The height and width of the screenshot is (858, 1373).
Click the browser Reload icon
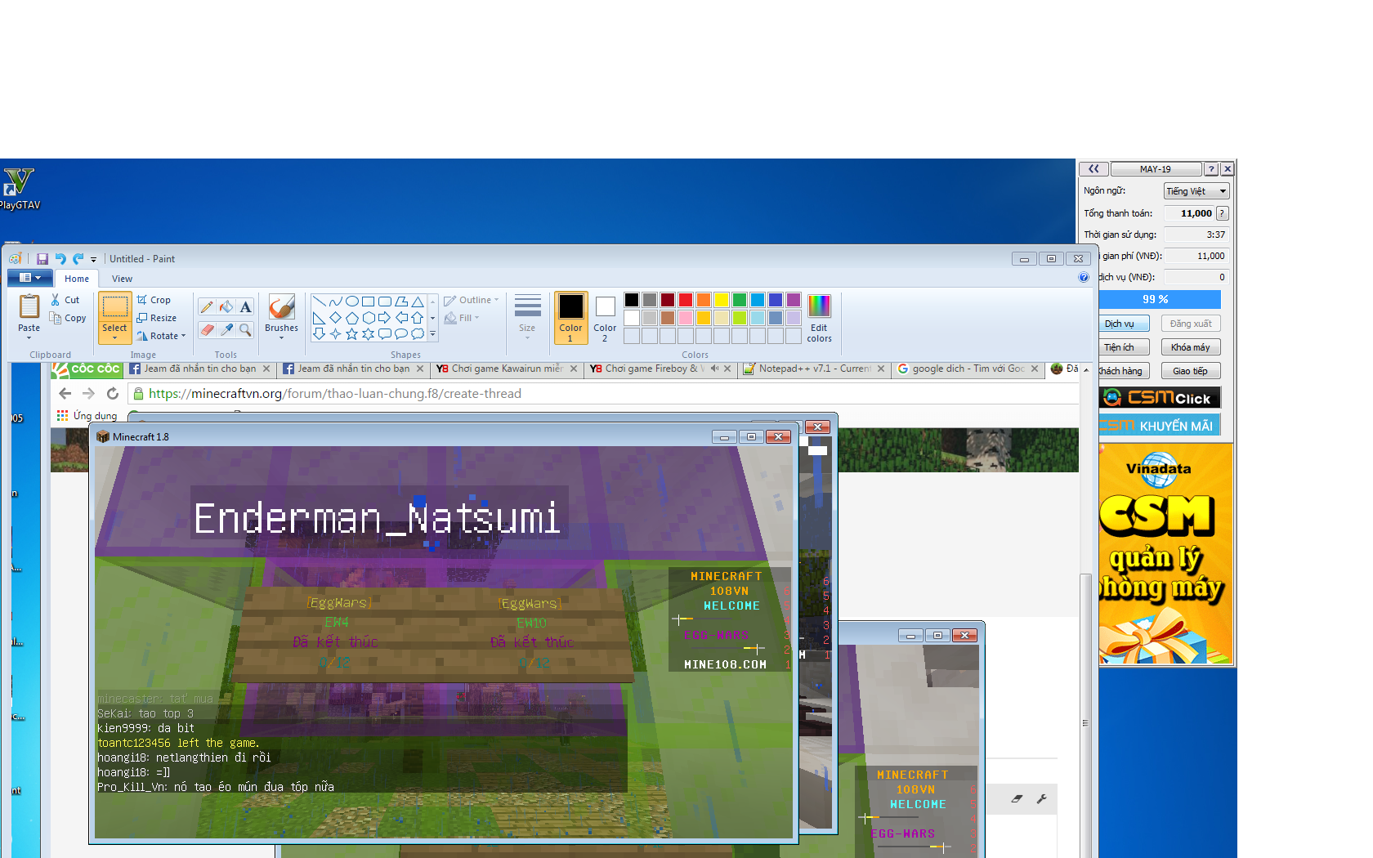click(113, 394)
